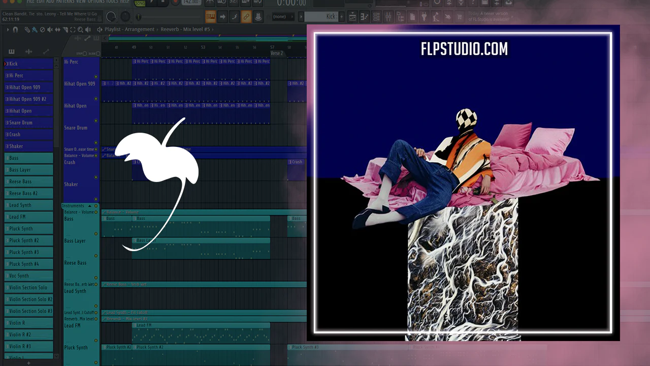
Task: Select the Reese Bass #2 pattern in picker
Action: click(x=28, y=193)
